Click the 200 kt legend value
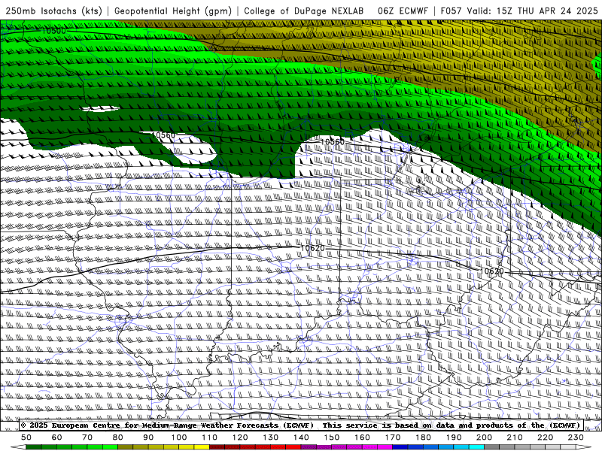Viewport: 602px width, 451px height. 484,437
